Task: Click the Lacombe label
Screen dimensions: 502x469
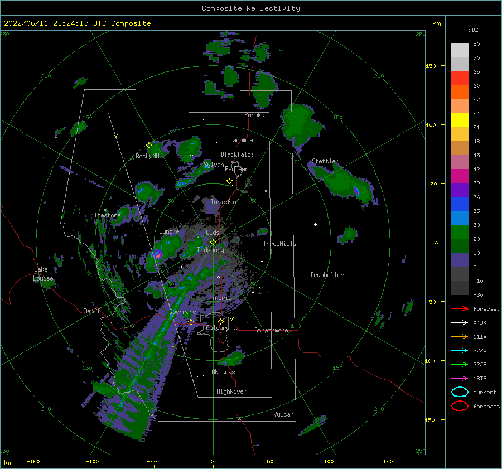Action: [x=241, y=140]
